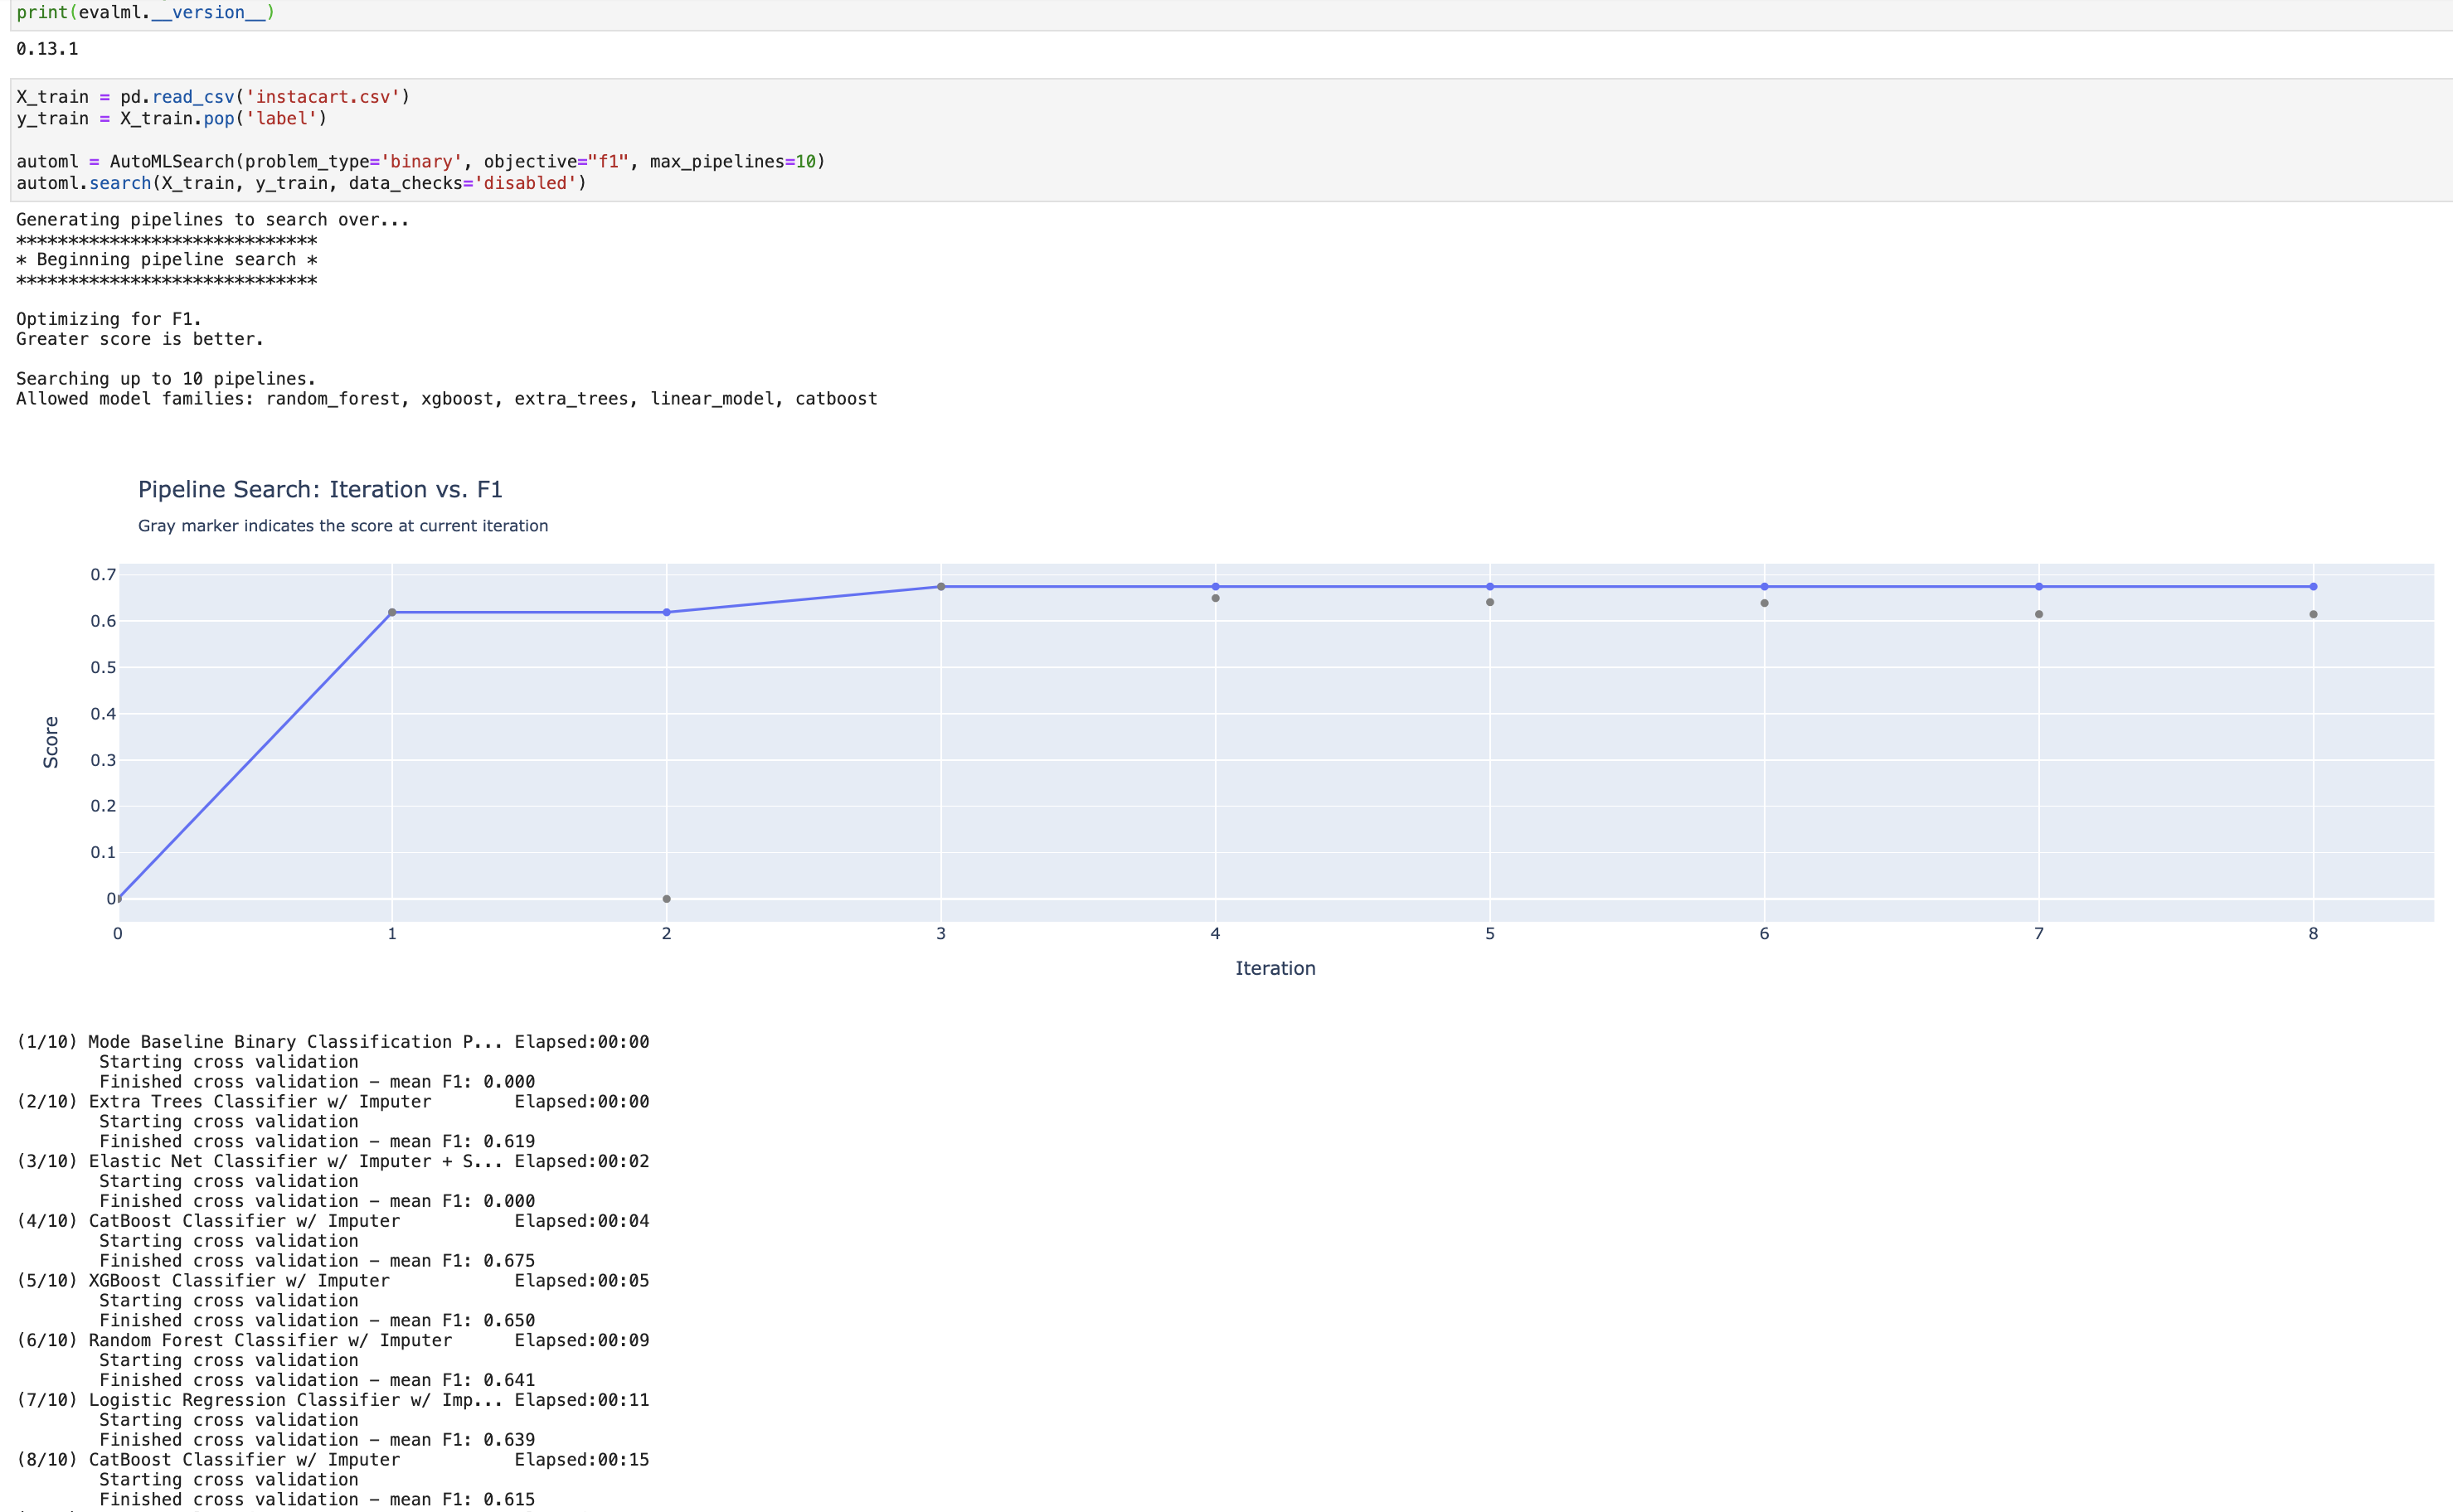Click the search method call on automl
2453x1512 pixels.
click(x=119, y=183)
